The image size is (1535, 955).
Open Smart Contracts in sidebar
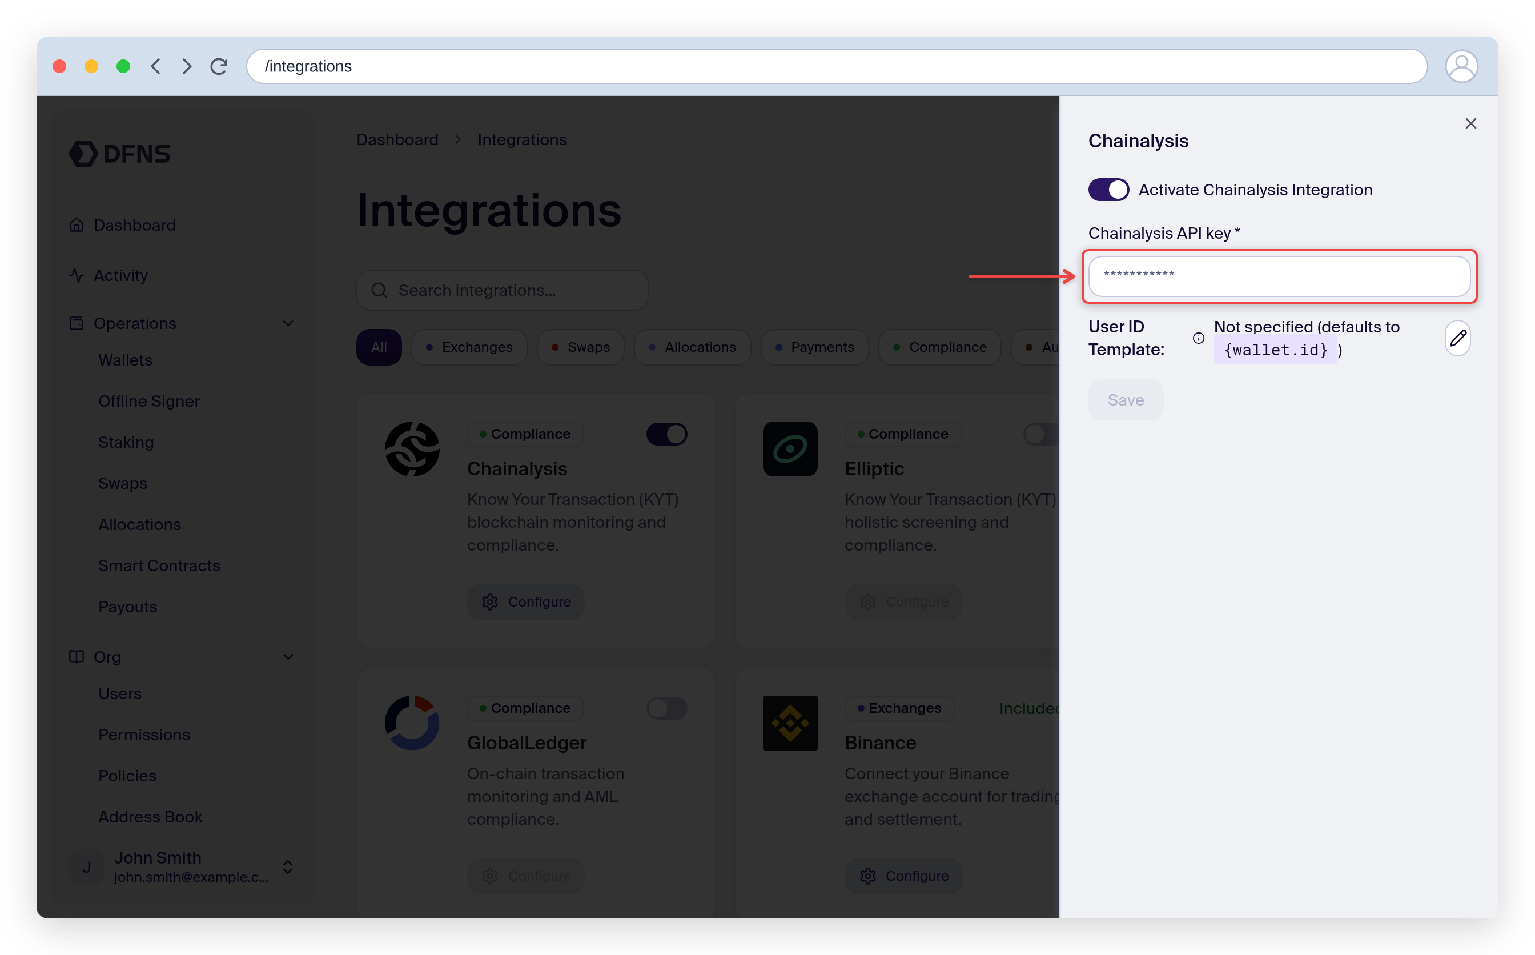pyautogui.click(x=159, y=565)
